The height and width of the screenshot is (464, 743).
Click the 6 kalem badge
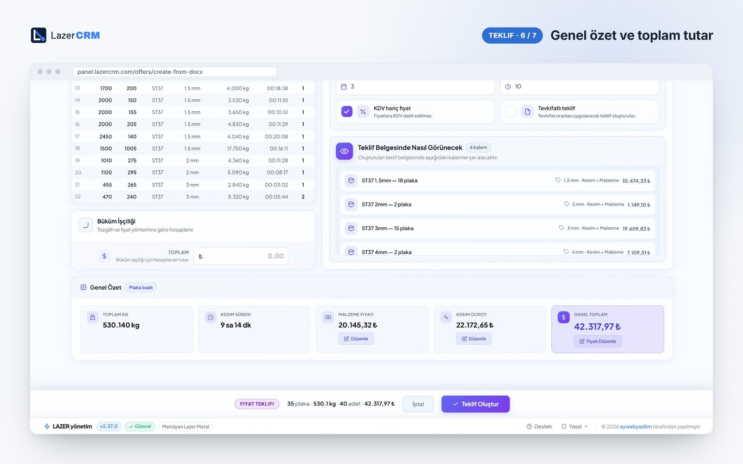(x=478, y=148)
